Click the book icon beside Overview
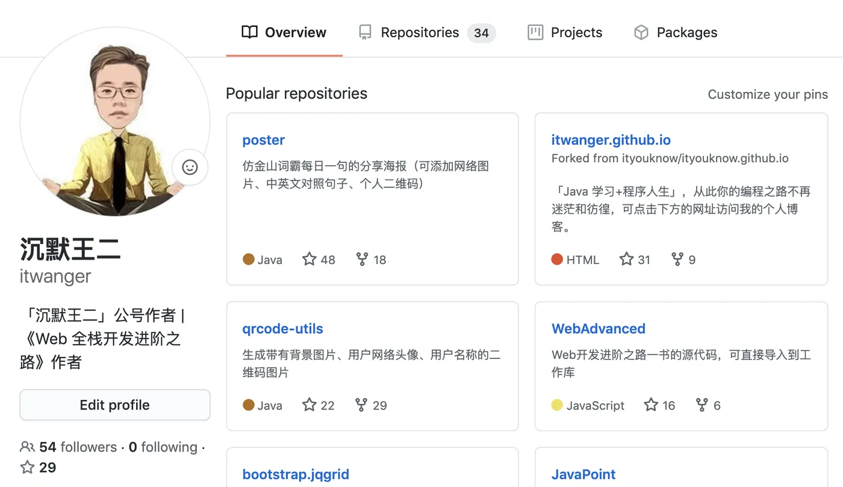843x487 pixels. [249, 32]
